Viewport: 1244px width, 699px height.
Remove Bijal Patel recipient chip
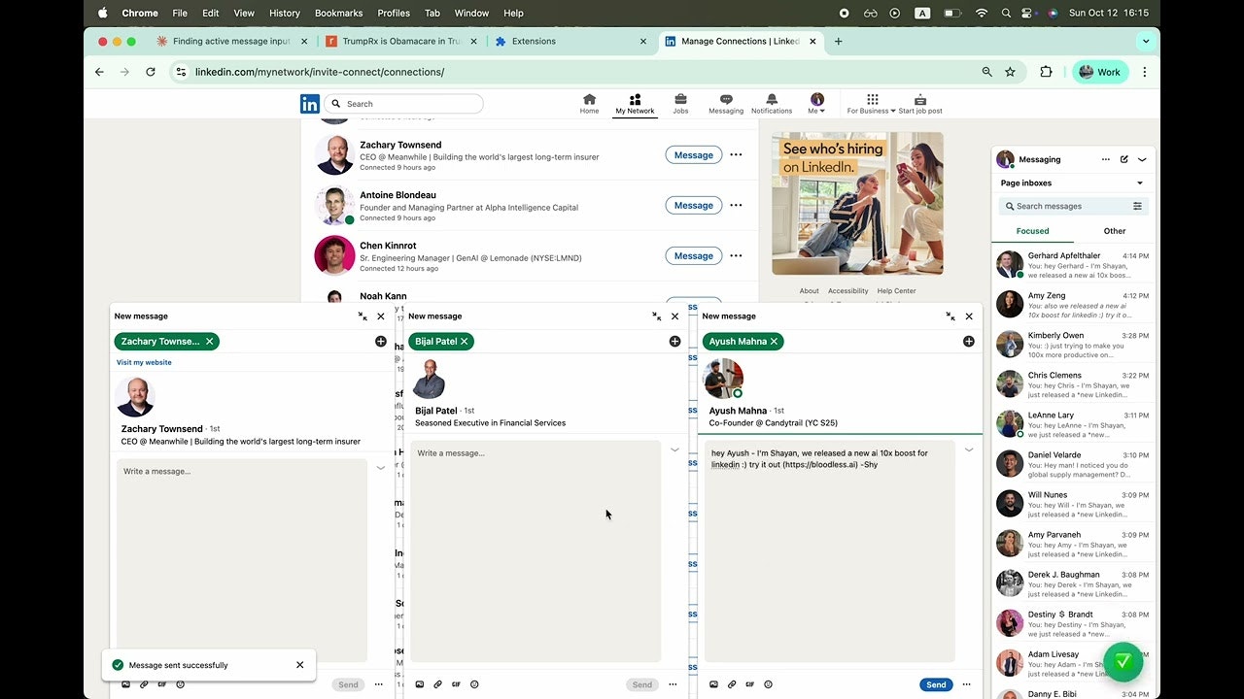(465, 342)
